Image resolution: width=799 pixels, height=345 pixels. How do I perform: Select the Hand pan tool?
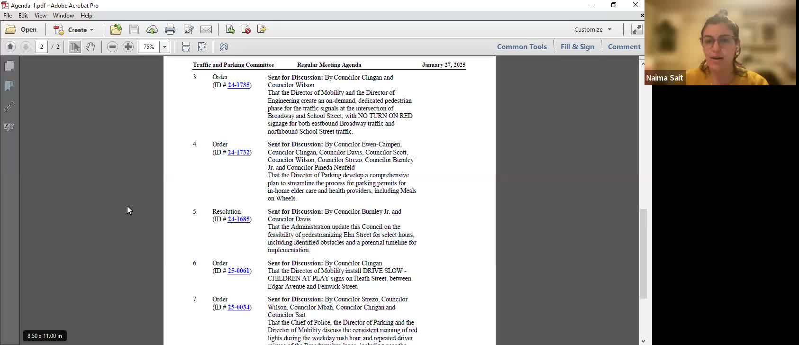pos(90,47)
